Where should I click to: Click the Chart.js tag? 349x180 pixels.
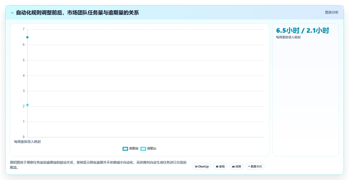202,166
